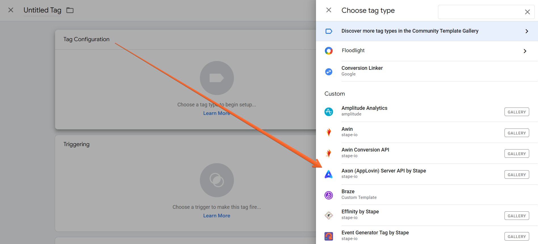Open Discover more tag types in Community Template Gallery
The height and width of the screenshot is (244, 538).
427,31
